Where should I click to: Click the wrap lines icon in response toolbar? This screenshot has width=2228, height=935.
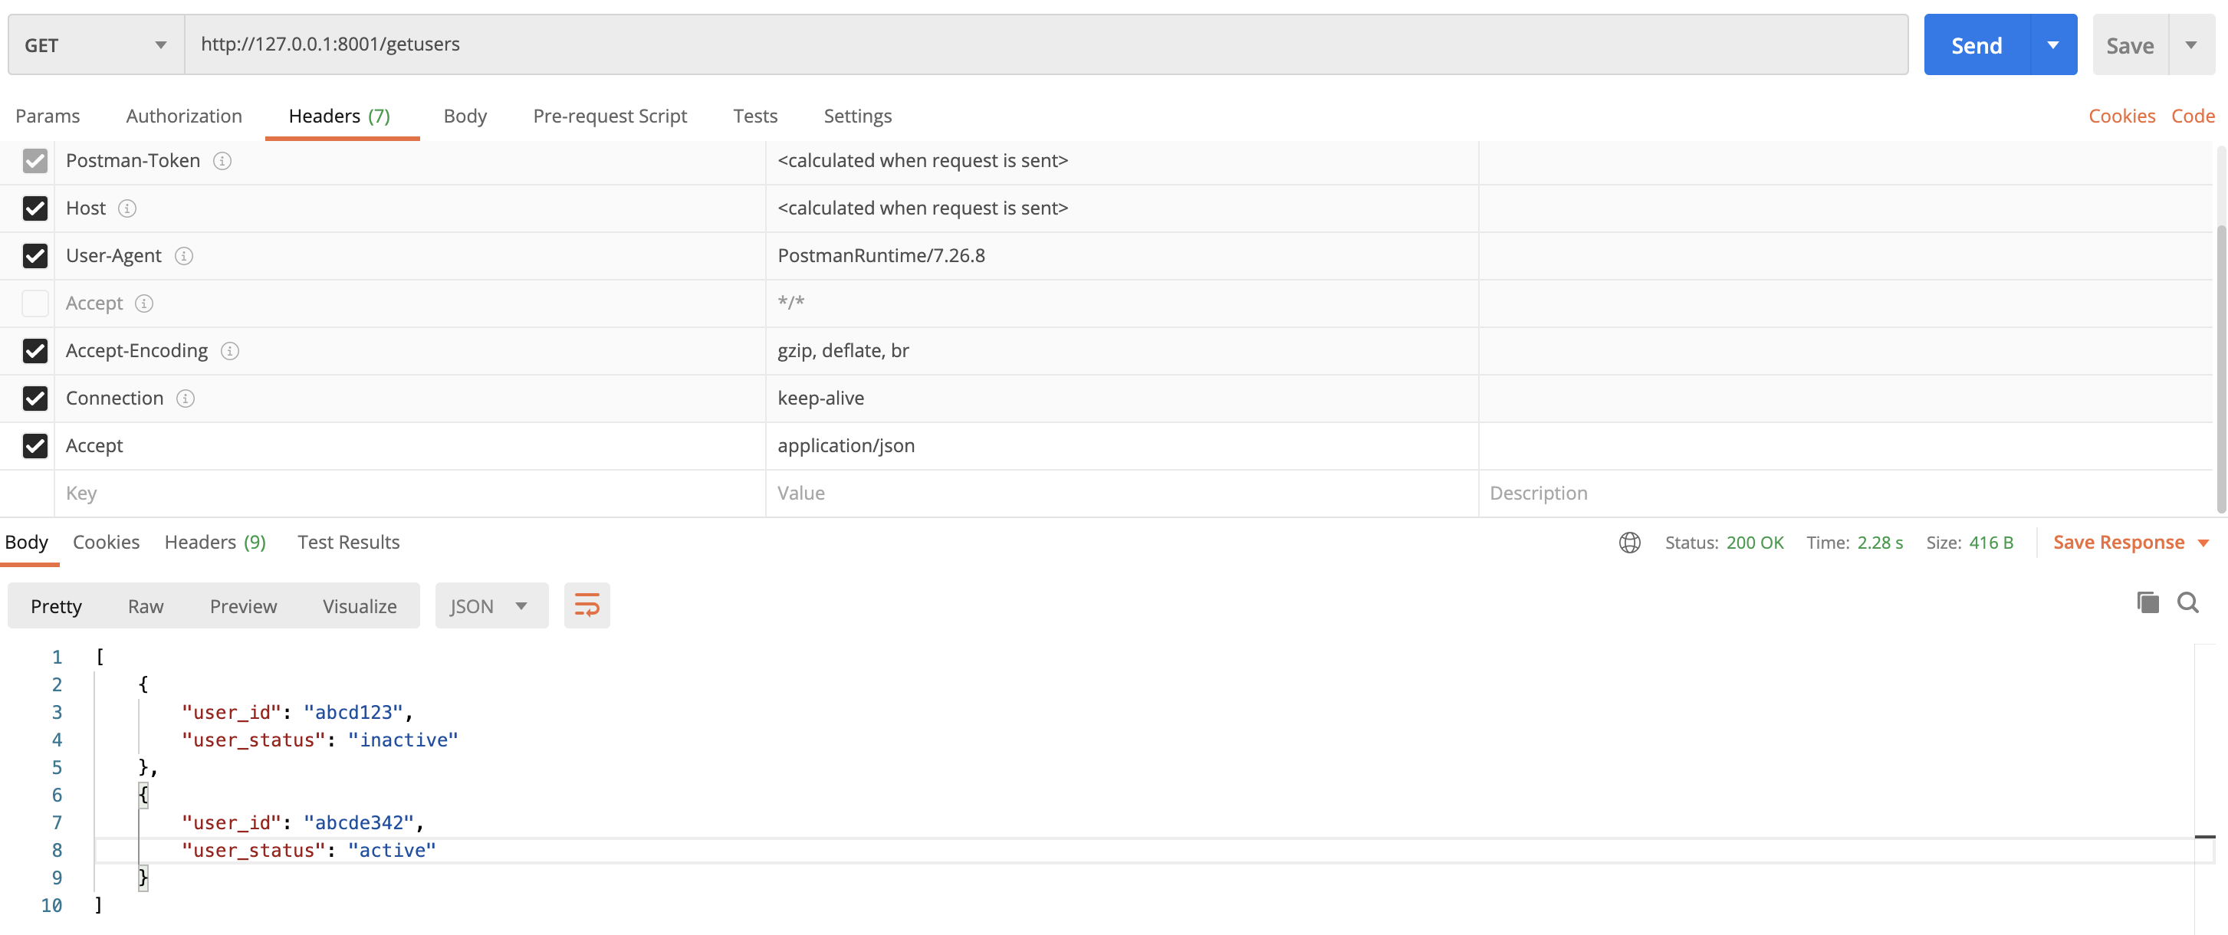(x=587, y=605)
